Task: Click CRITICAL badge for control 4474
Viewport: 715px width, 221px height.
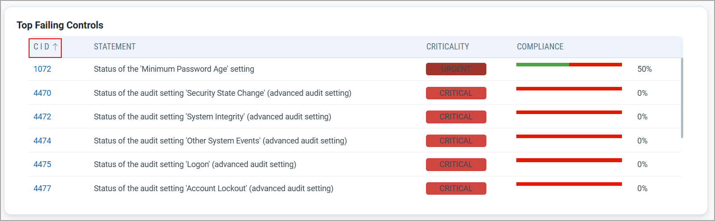Action: point(456,141)
